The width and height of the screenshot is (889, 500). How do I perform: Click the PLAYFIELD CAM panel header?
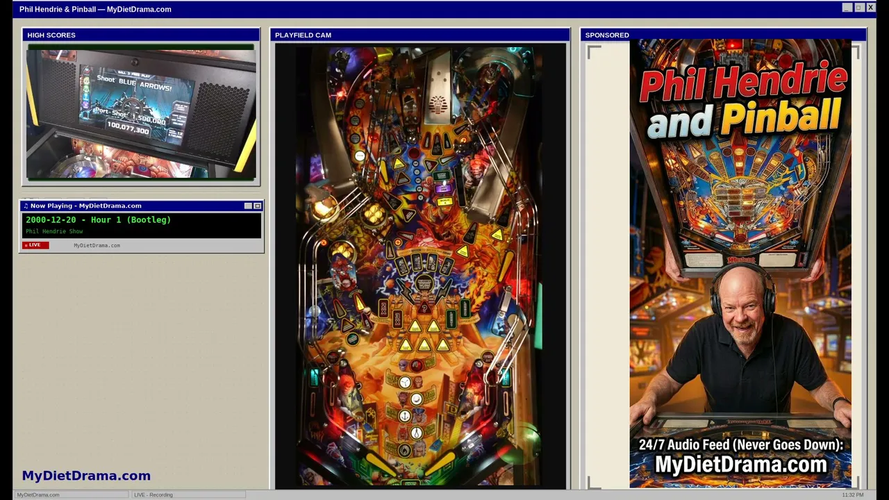click(x=419, y=35)
